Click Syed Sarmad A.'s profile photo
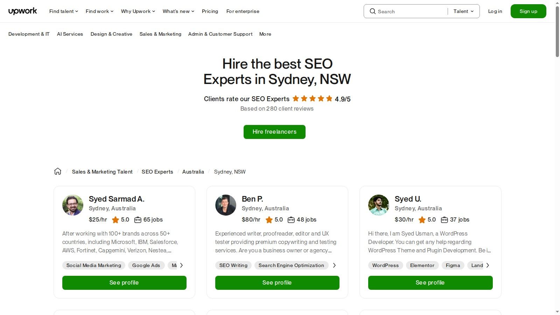The image size is (560, 315). 72,205
